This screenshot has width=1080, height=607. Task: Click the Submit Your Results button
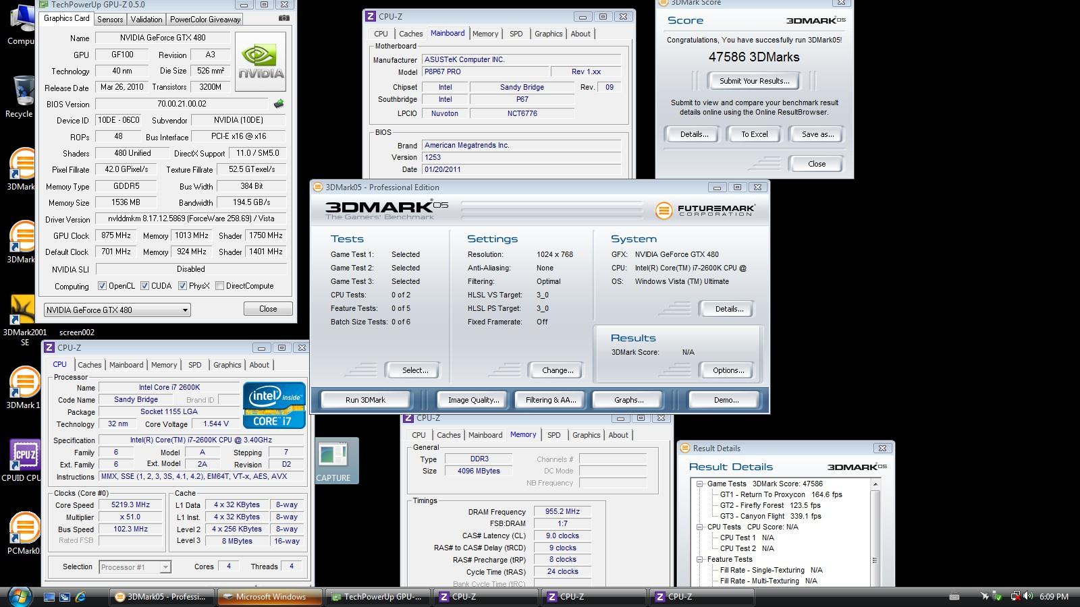point(754,81)
